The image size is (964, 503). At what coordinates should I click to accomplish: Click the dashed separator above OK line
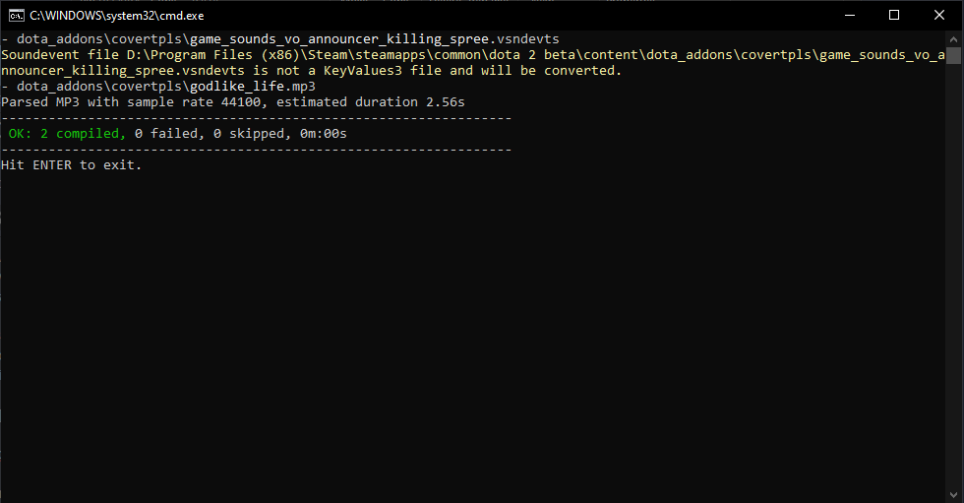256,118
